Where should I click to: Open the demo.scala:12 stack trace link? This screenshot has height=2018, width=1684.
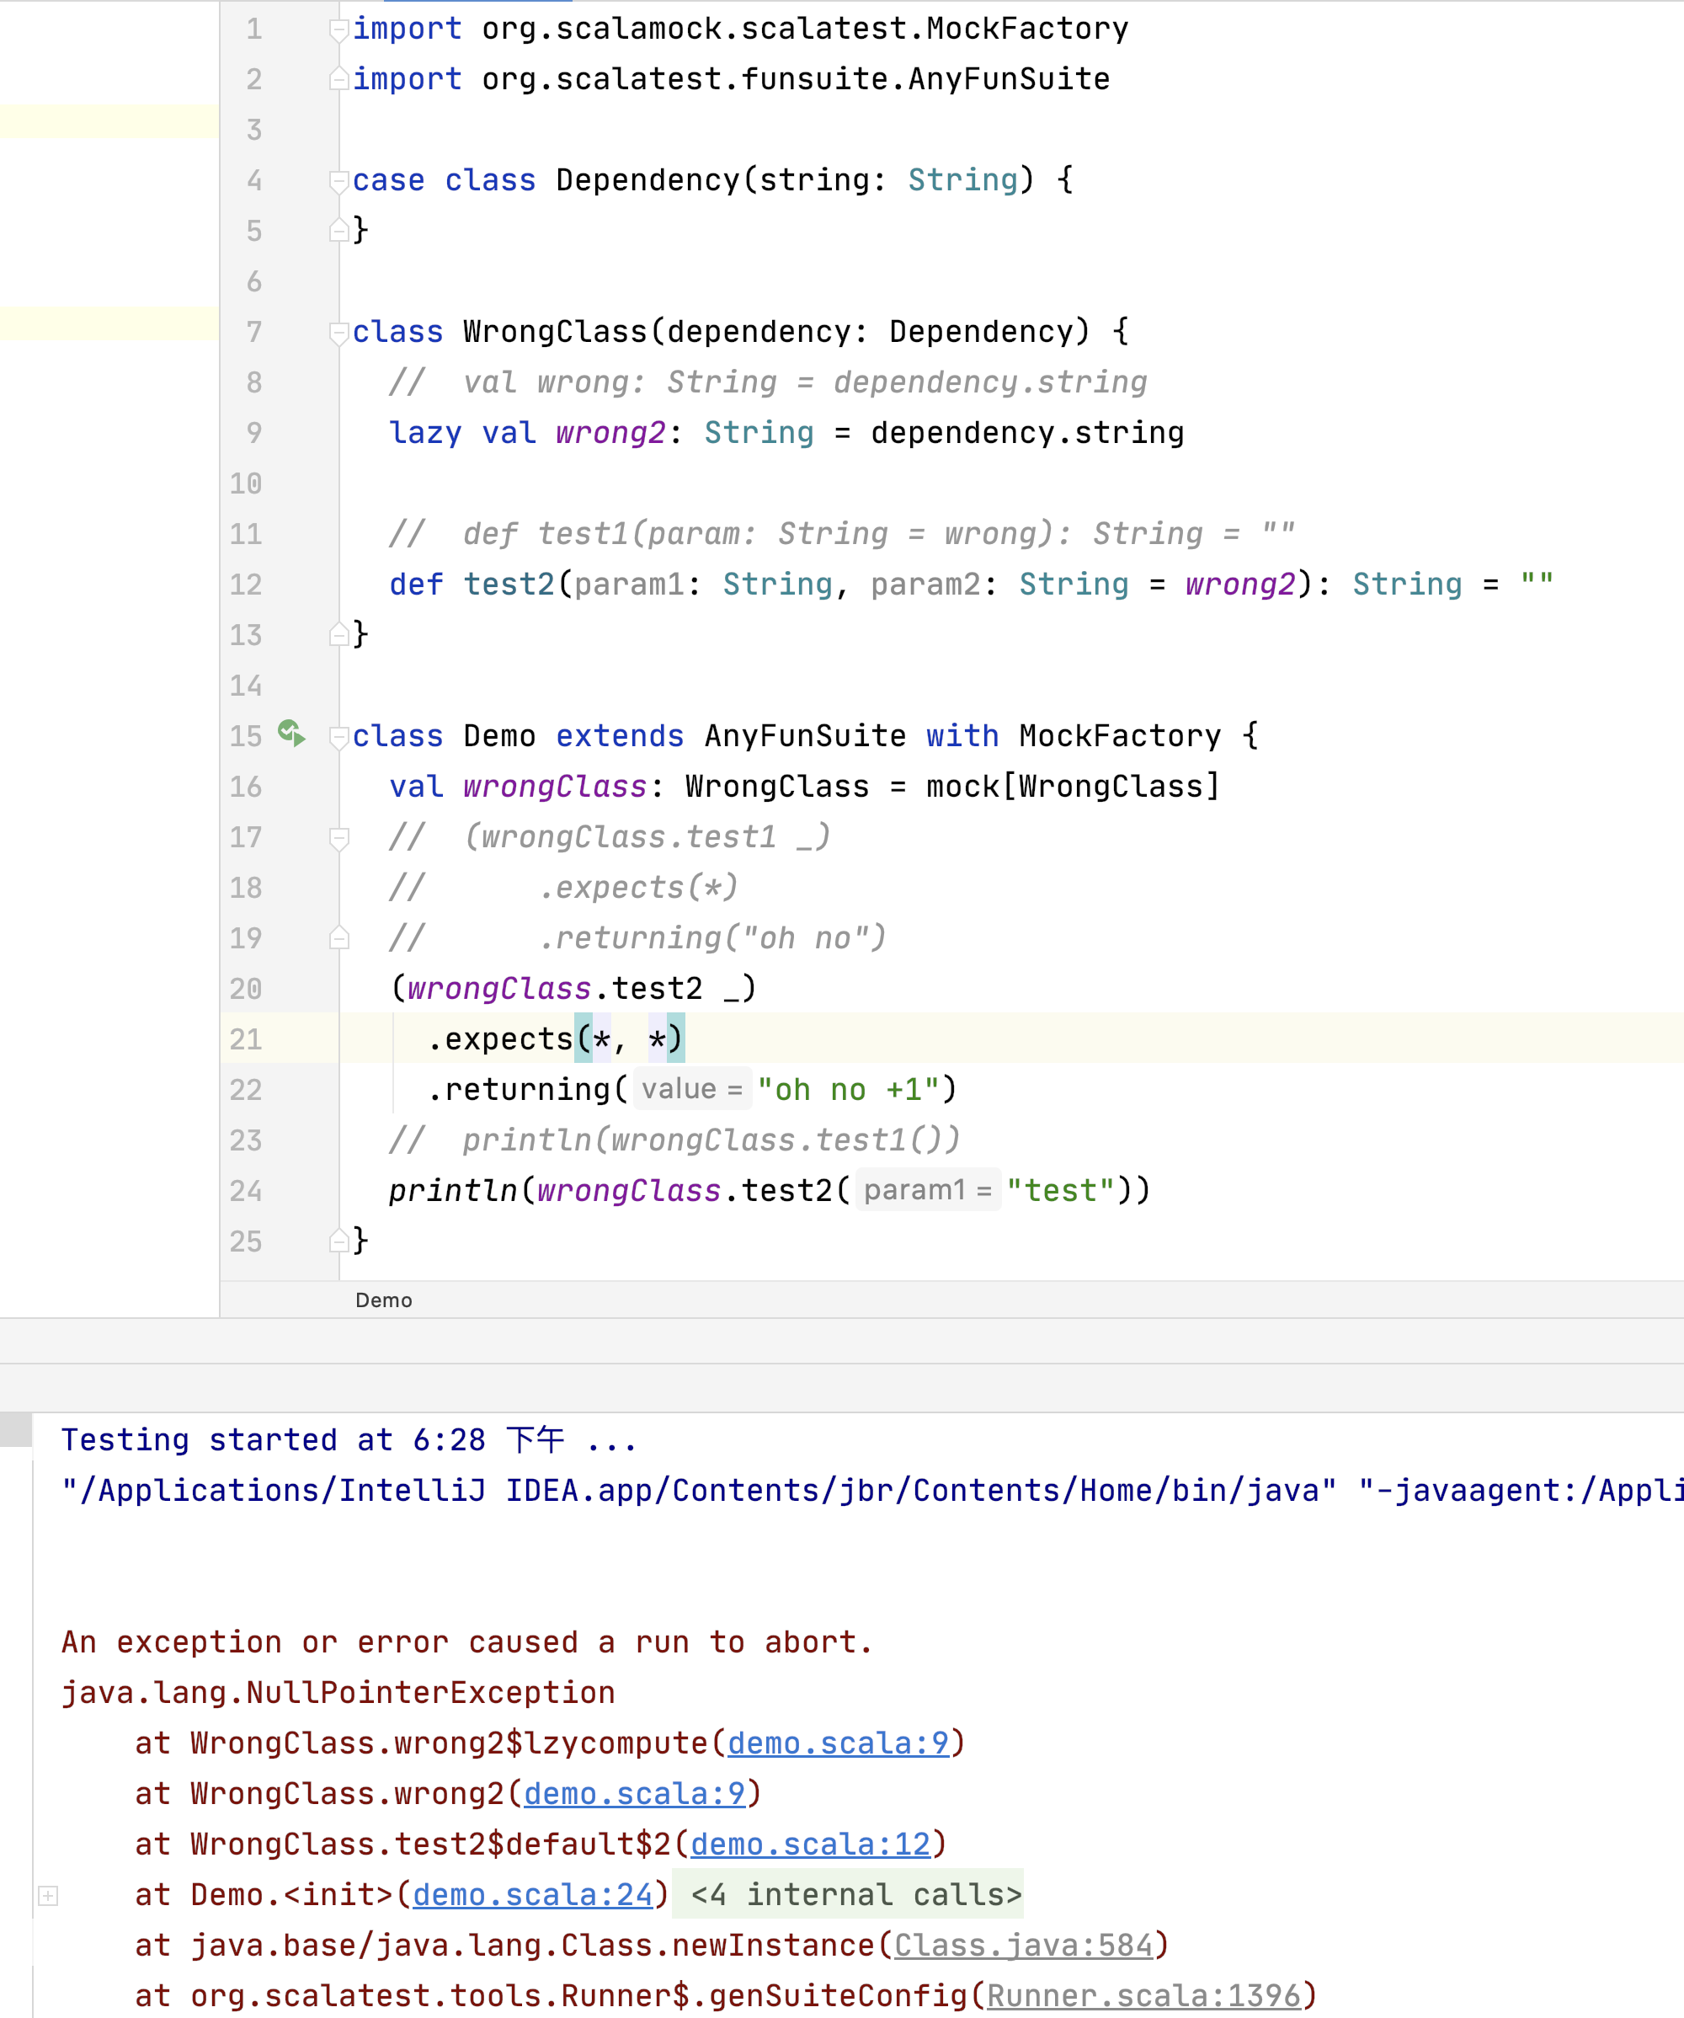coord(810,1844)
